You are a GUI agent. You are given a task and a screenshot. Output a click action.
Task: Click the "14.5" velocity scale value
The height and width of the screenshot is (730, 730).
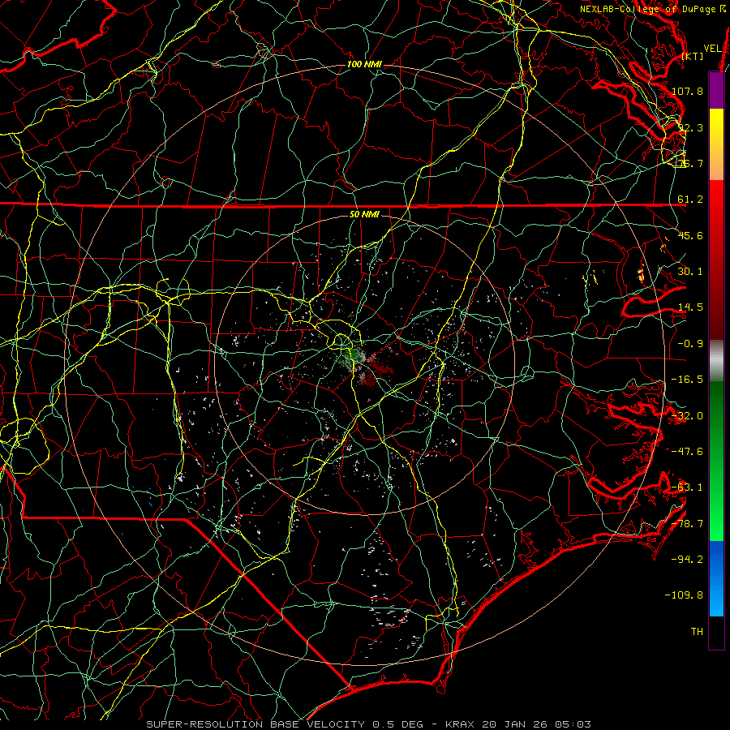(690, 307)
